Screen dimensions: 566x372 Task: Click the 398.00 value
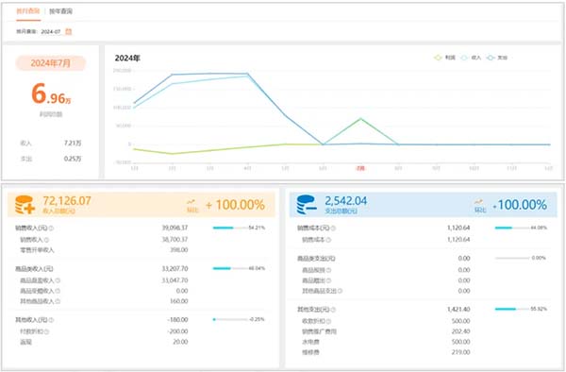(178, 250)
